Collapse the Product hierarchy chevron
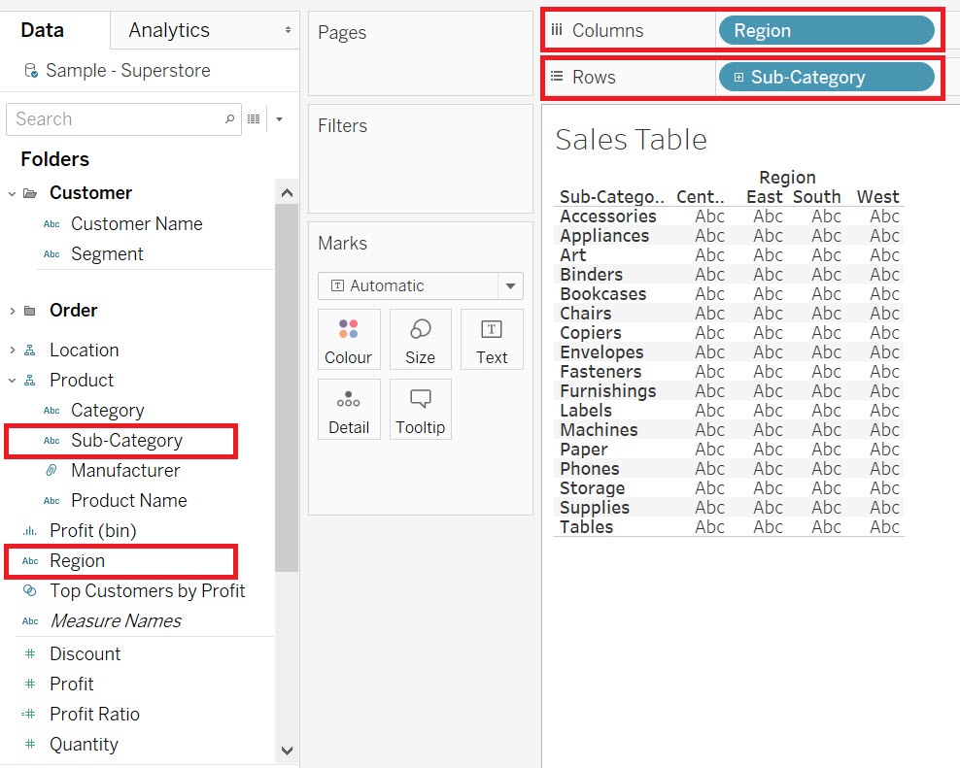The width and height of the screenshot is (960, 768). tap(12, 381)
